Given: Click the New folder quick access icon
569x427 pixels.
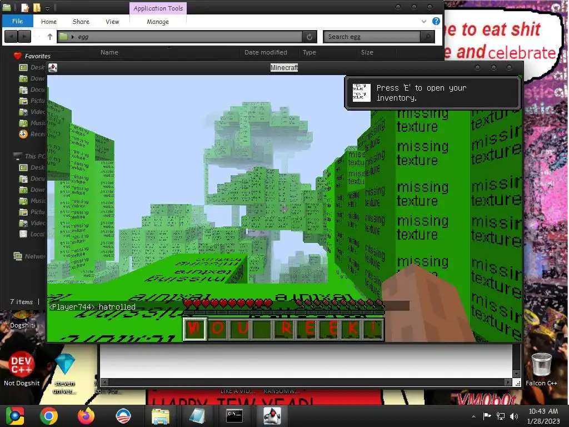Looking at the screenshot, I should 37,7.
